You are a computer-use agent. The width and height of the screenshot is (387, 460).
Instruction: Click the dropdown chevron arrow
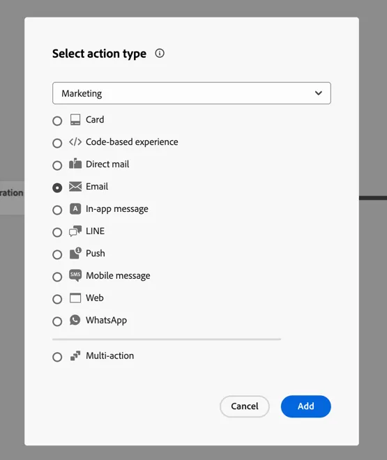click(x=319, y=93)
